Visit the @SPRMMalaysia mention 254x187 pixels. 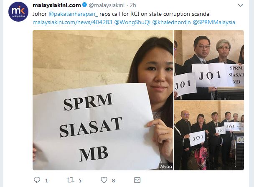click(x=214, y=22)
